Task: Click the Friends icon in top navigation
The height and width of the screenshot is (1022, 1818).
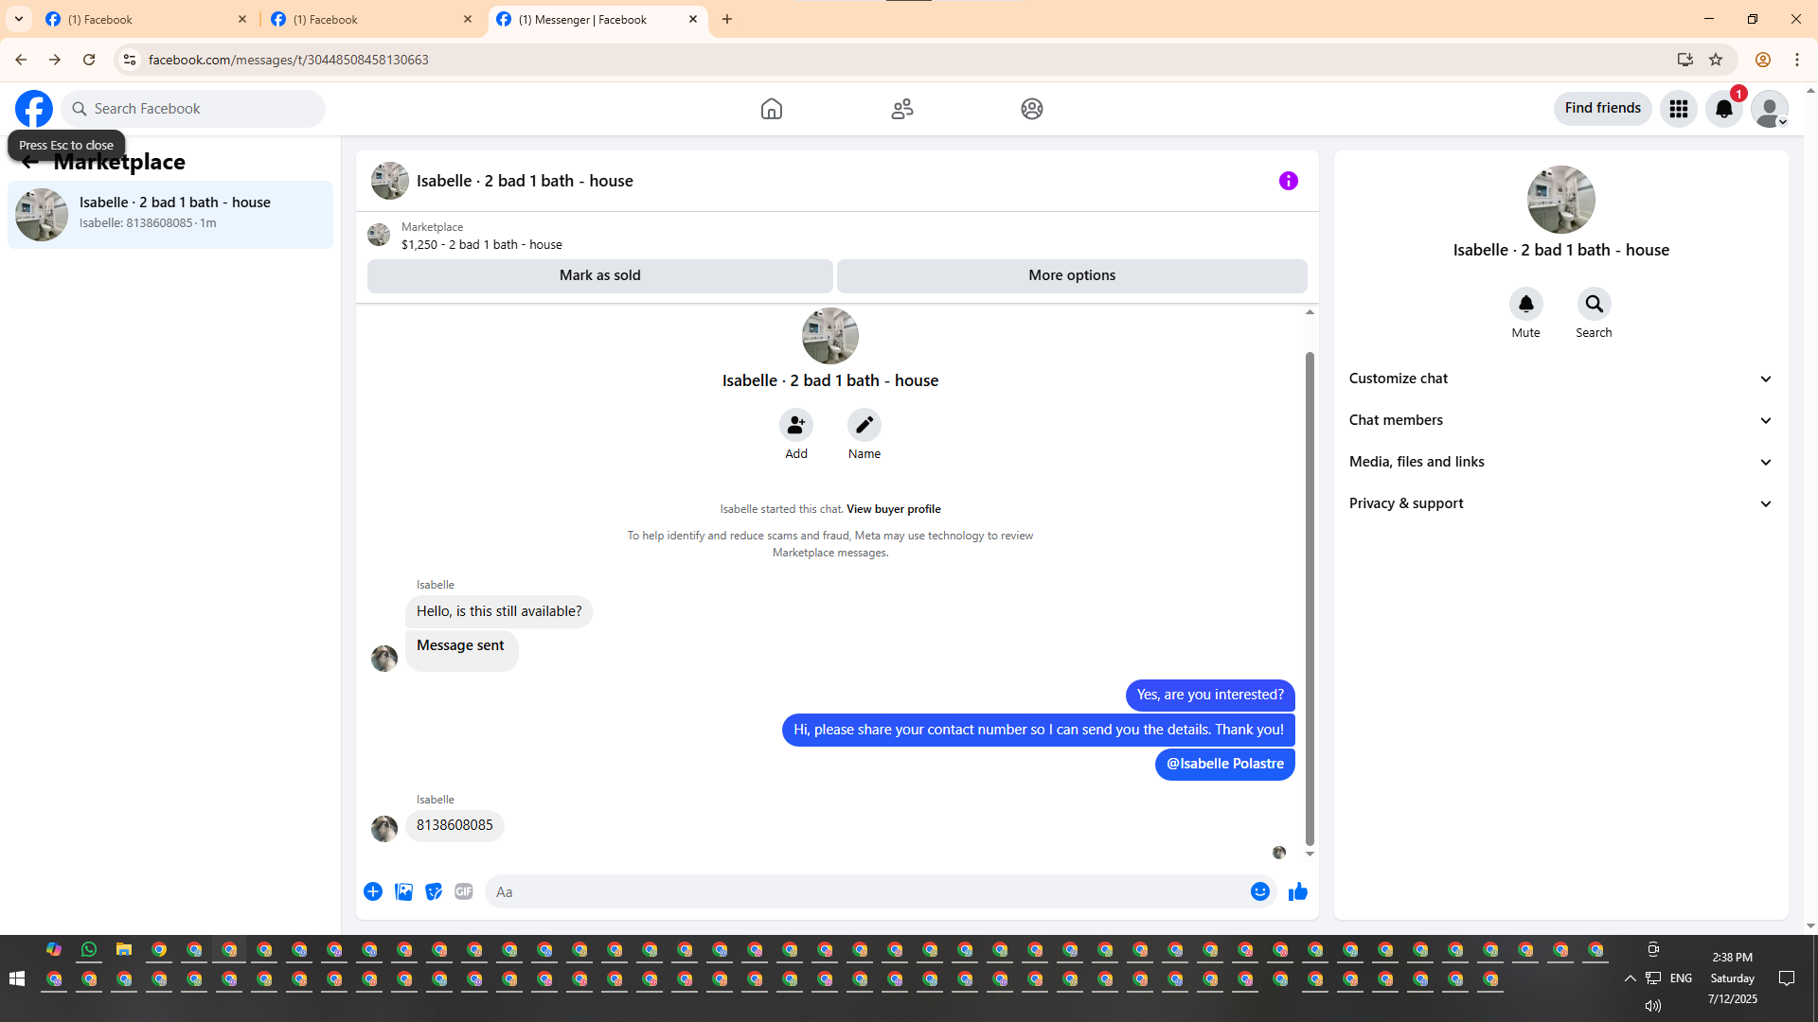Action: click(x=901, y=109)
